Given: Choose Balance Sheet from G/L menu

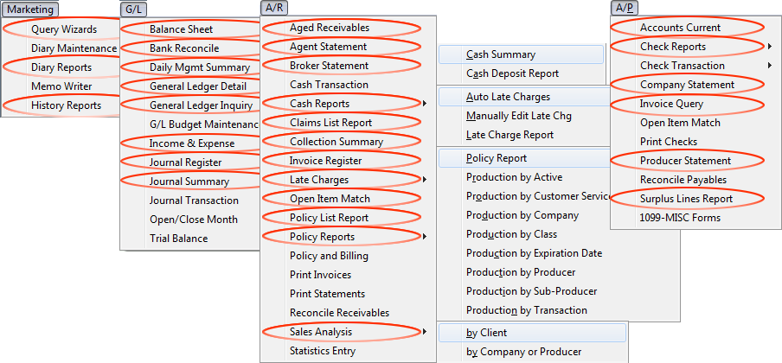Looking at the screenshot, I should (181, 29).
